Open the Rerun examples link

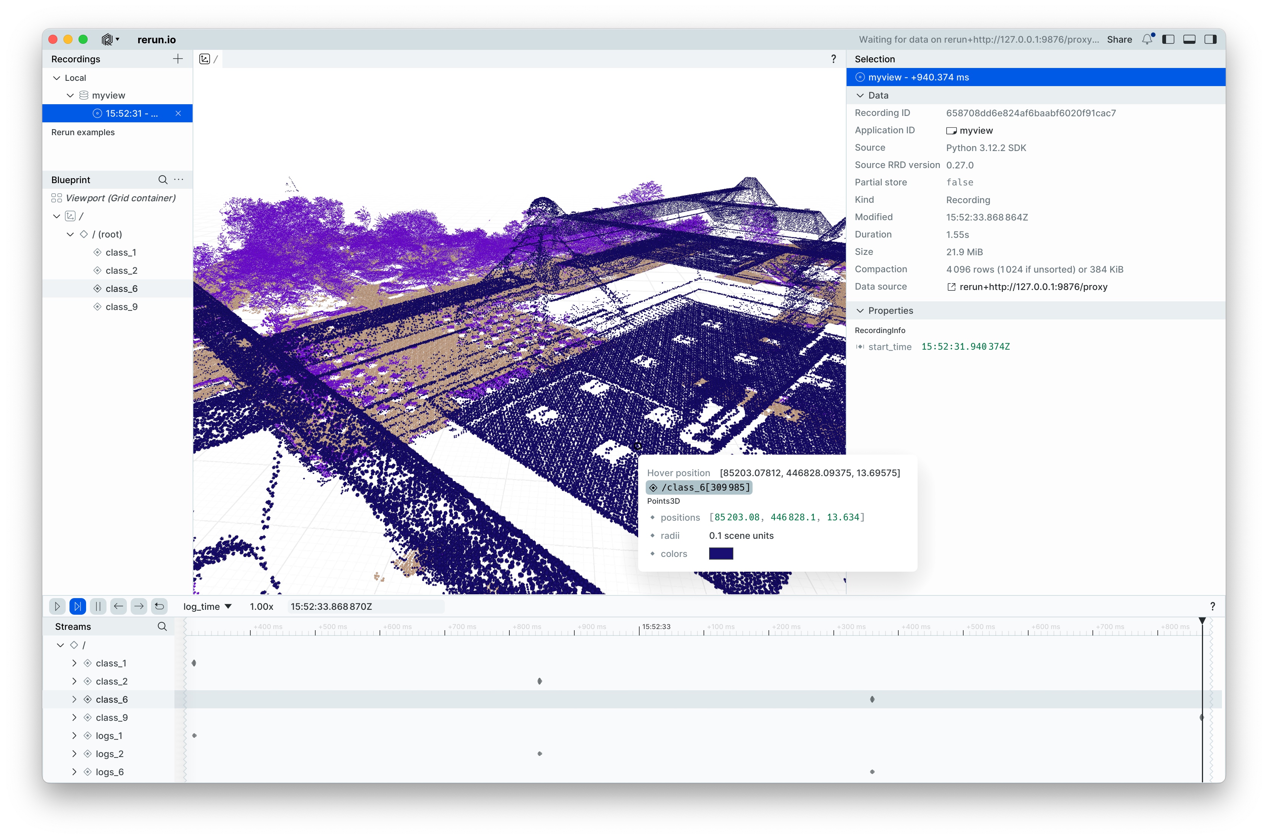[83, 132]
